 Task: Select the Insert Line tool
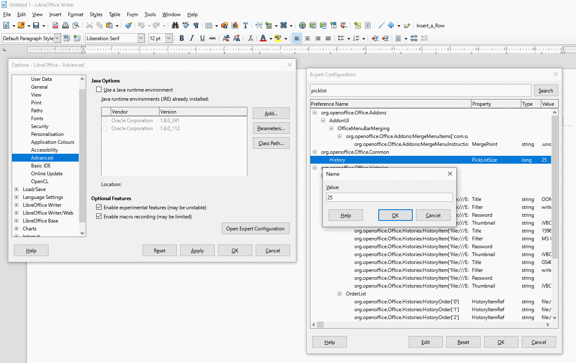381,26
